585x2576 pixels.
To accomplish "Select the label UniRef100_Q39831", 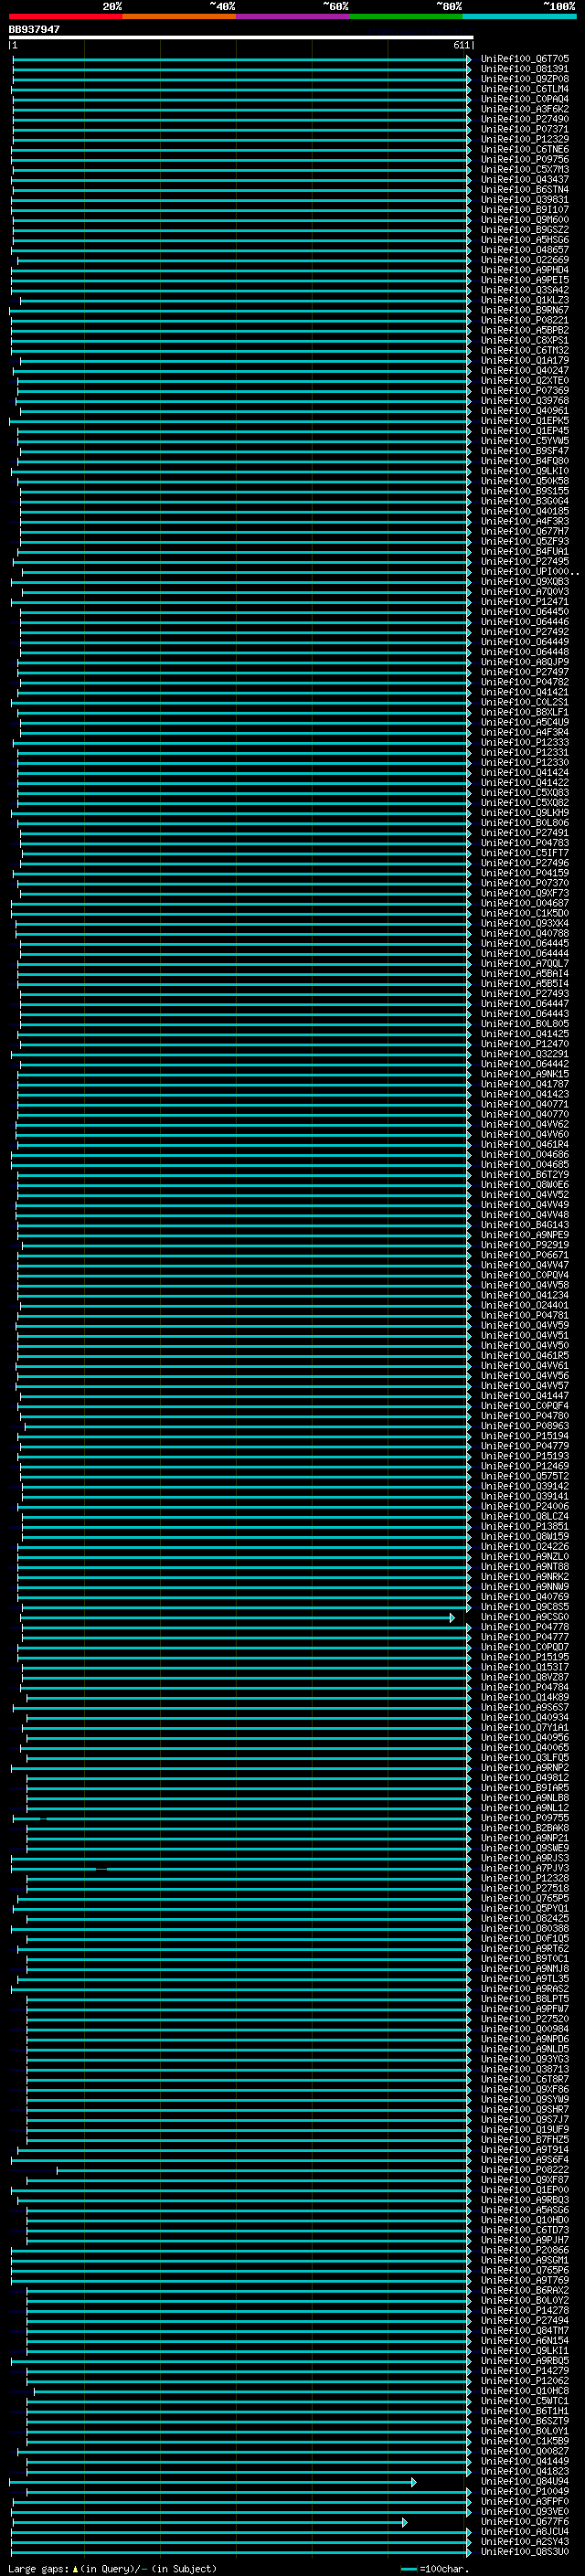I will pos(524,199).
